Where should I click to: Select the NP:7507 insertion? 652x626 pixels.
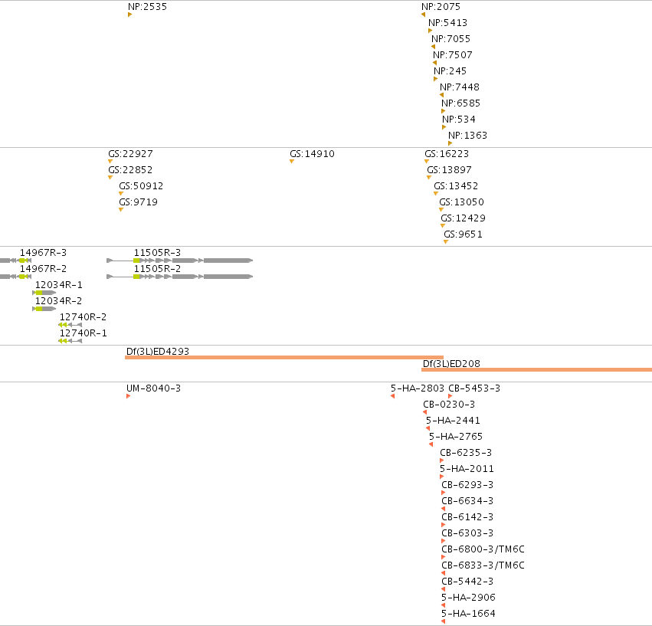pos(452,55)
